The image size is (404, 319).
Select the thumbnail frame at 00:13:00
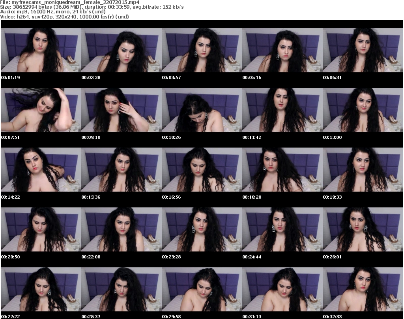363,110
